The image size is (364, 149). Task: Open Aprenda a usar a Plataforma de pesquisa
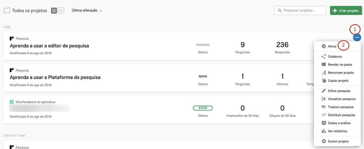pyautogui.click(x=55, y=77)
